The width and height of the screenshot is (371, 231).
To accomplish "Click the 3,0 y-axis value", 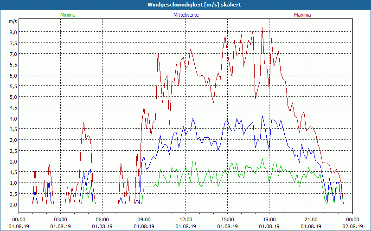I will click(13, 140).
